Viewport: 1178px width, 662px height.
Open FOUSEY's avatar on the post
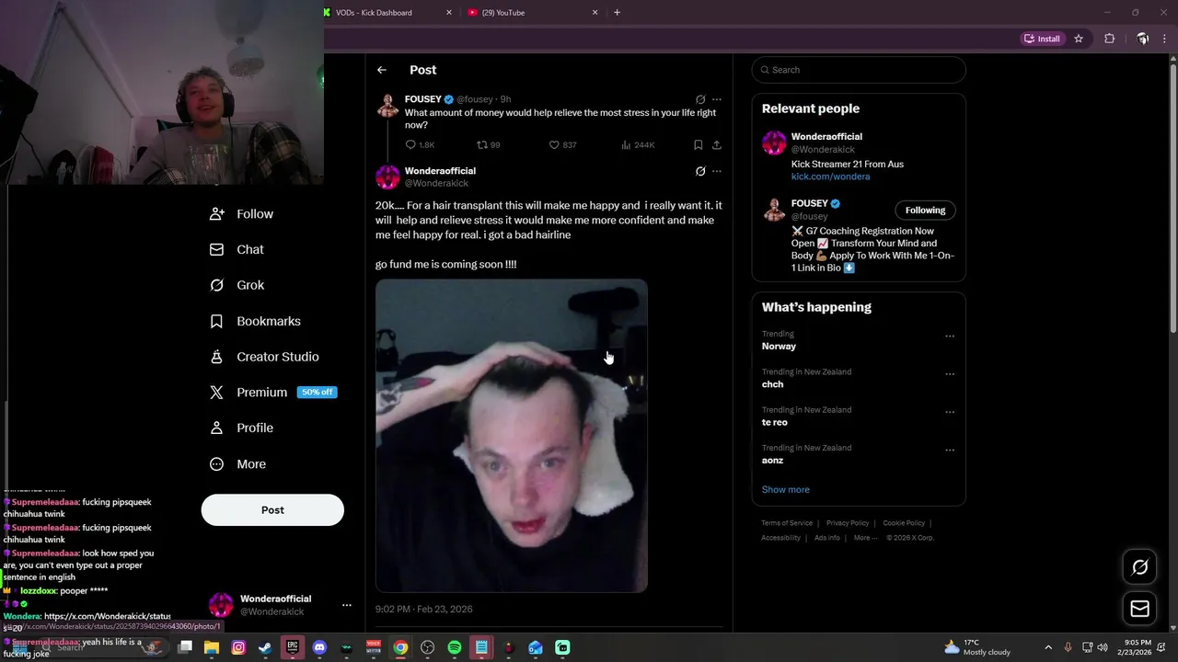(387, 105)
